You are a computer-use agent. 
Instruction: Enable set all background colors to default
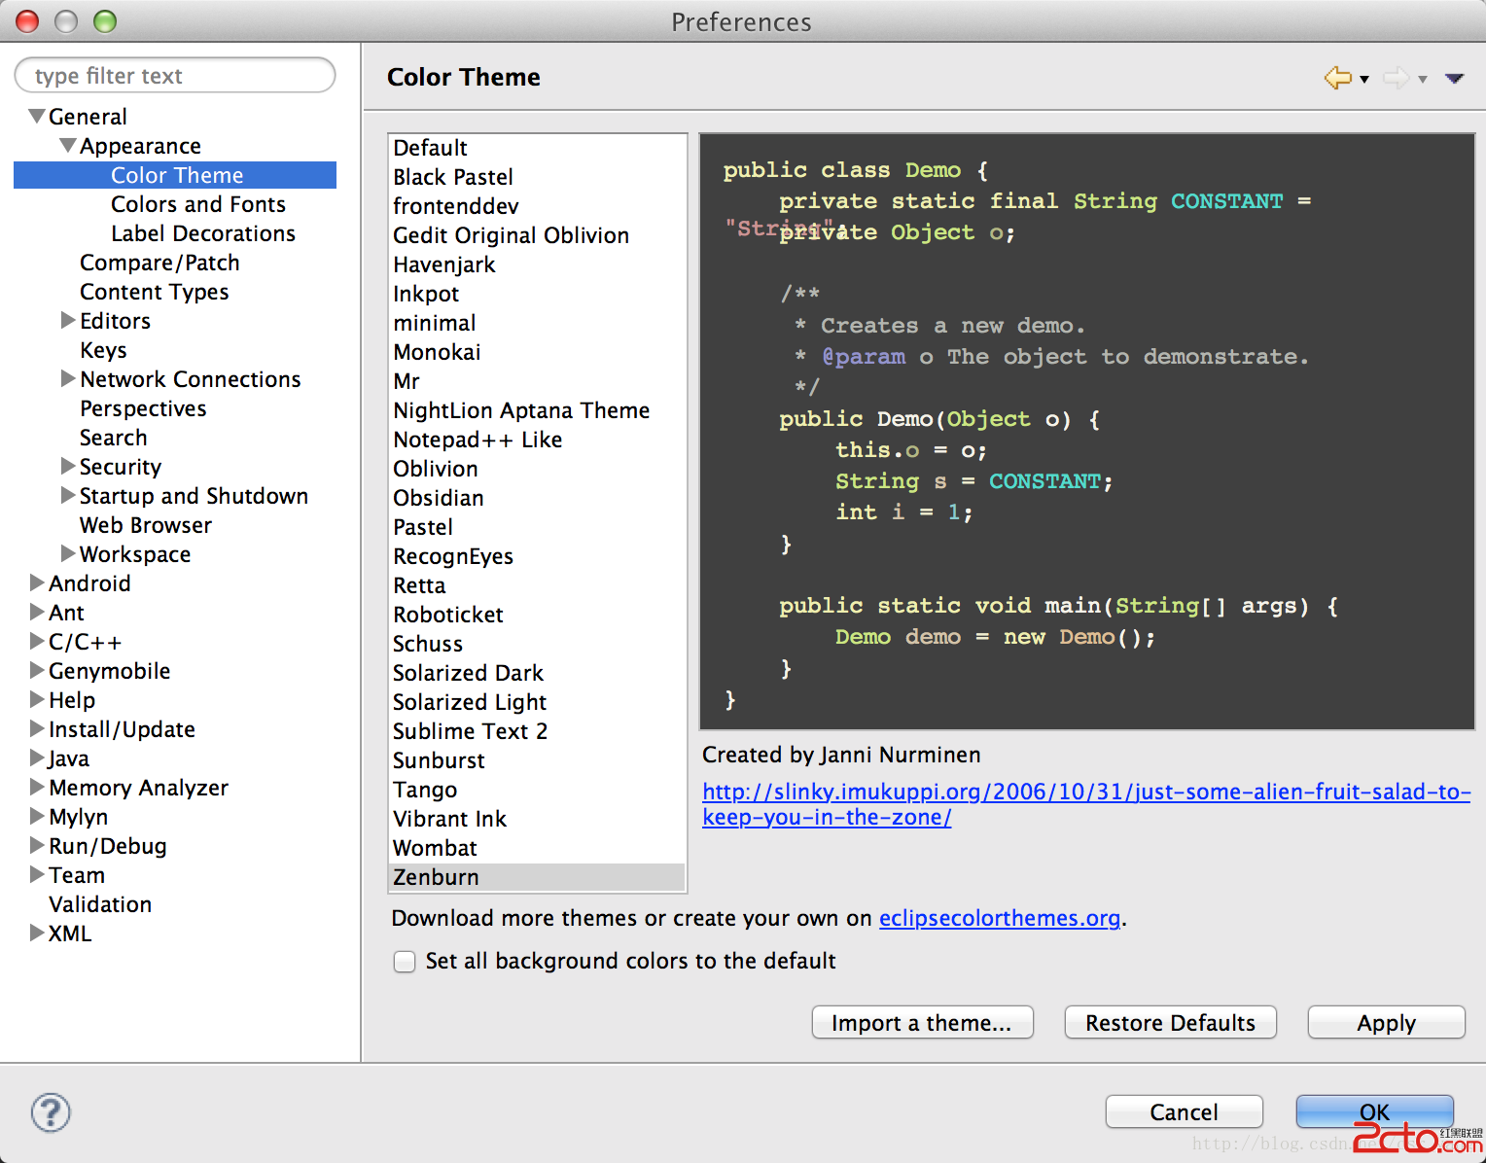pyautogui.click(x=405, y=962)
